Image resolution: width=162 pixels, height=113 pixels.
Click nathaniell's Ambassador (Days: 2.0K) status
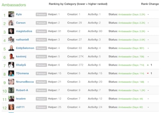(x=132, y=40)
